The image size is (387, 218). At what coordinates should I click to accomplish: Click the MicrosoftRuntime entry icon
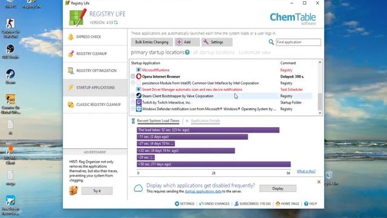(x=138, y=70)
